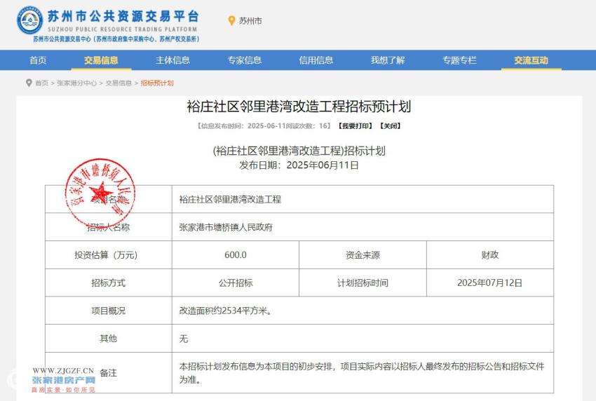Click the 项目概况 label cell
The width and height of the screenshot is (596, 401).
pos(108,311)
